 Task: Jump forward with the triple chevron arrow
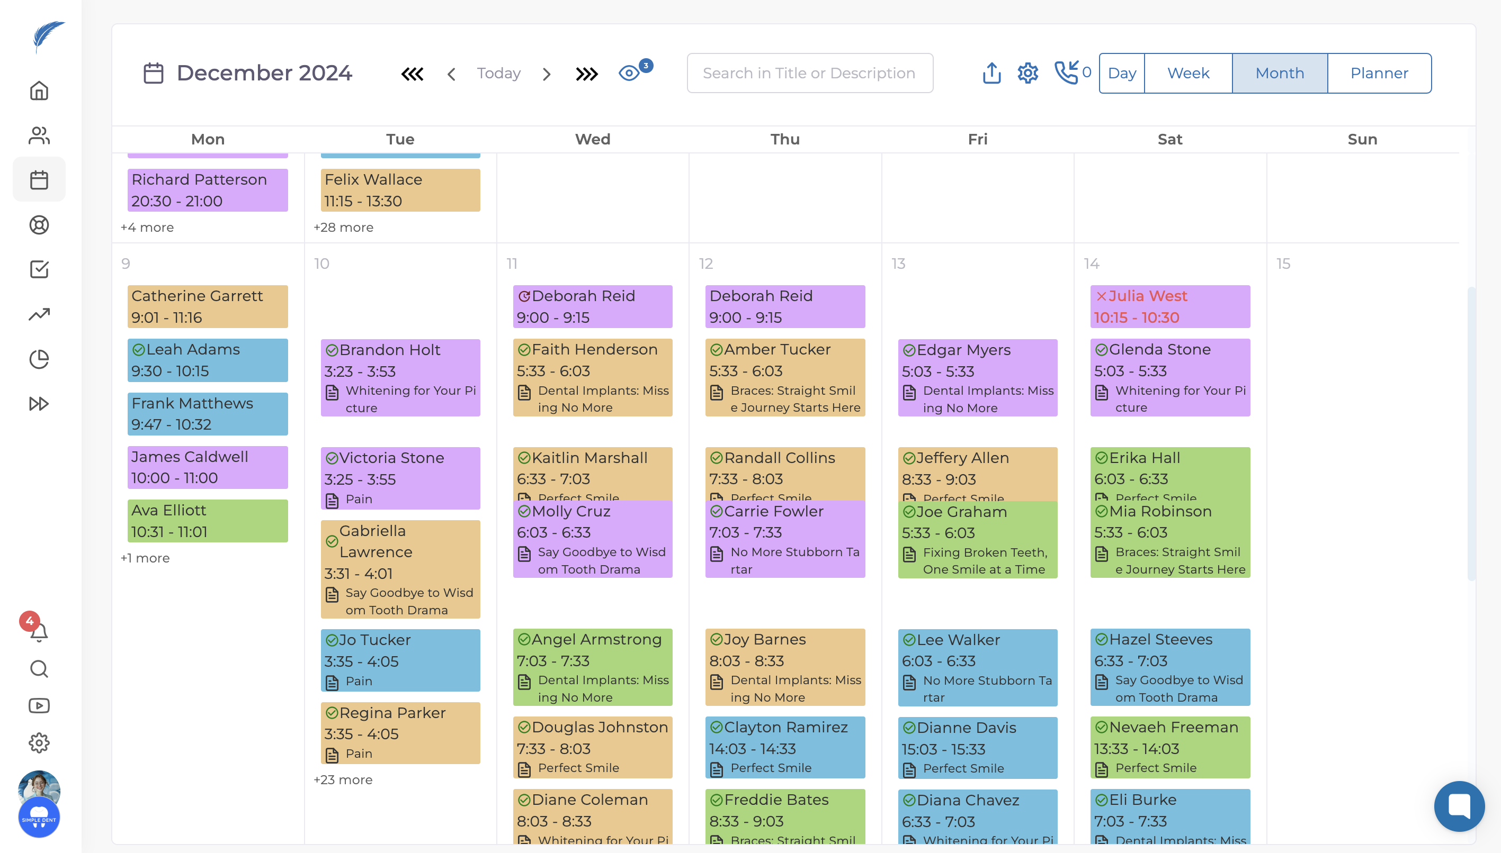[587, 74]
